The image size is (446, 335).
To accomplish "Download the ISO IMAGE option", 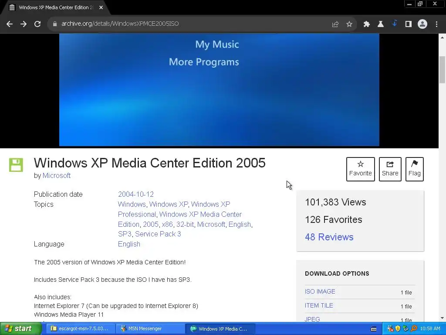I will point(320,291).
